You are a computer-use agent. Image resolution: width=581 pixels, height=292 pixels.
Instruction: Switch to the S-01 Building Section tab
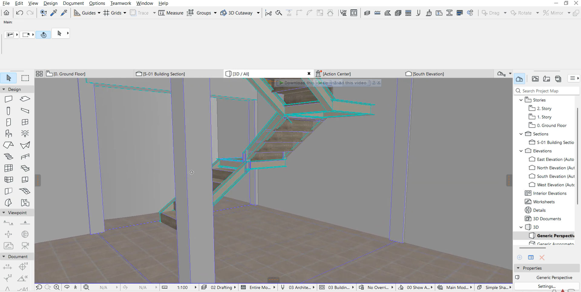pos(163,73)
